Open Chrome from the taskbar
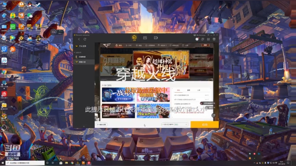 click(x=72, y=163)
